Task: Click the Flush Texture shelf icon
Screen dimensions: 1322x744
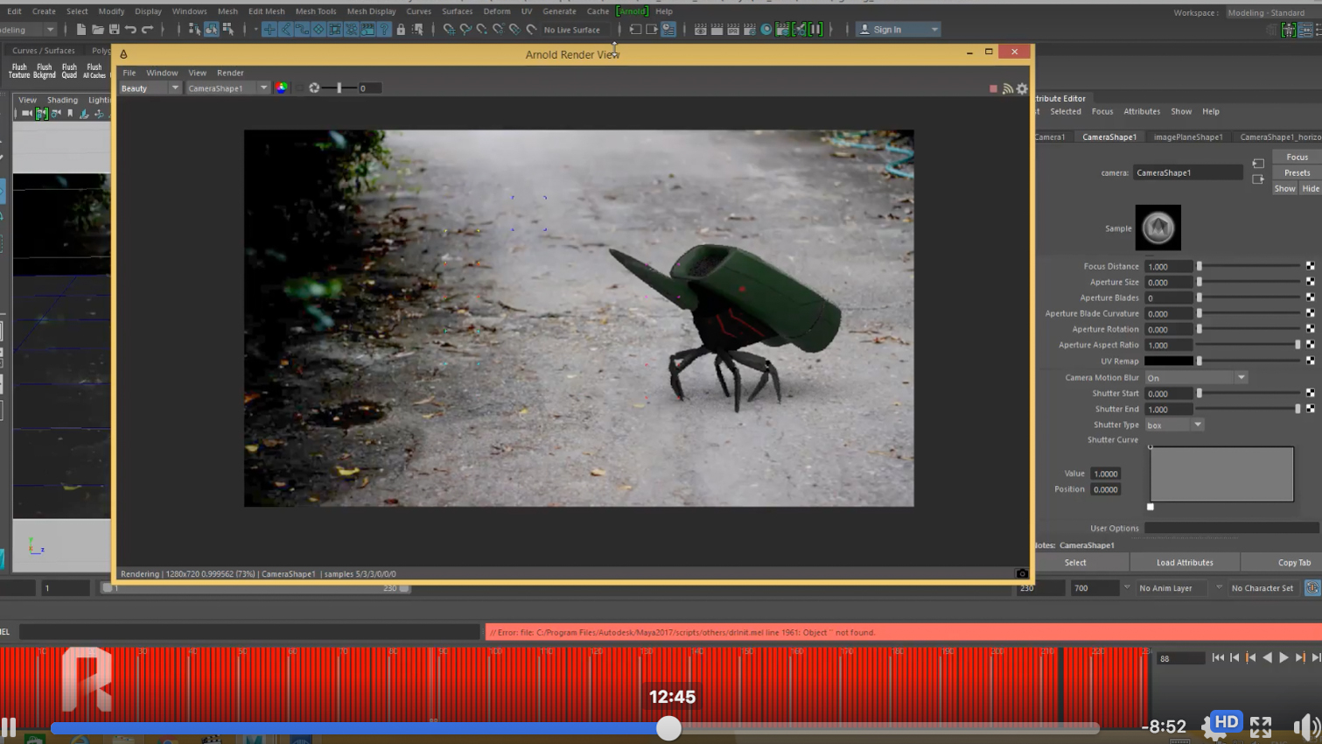Action: click(18, 70)
